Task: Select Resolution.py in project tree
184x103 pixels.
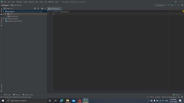Action: [13, 16]
